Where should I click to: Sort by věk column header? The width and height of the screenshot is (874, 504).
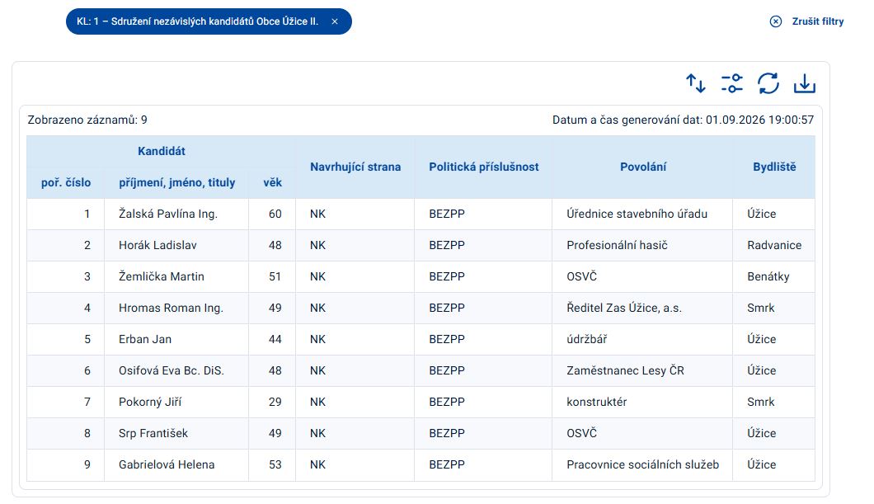pyautogui.click(x=273, y=182)
